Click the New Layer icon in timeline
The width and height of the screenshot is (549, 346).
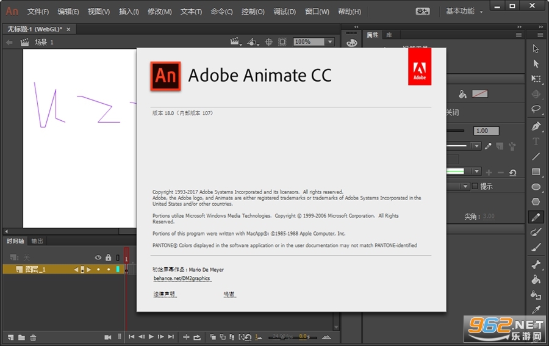(x=11, y=337)
